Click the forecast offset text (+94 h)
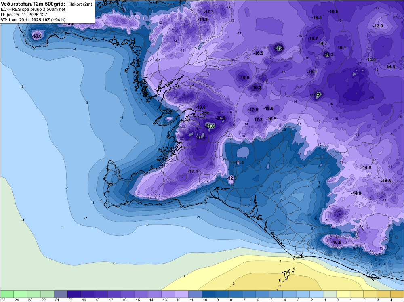404x302 pixels. tap(58, 20)
